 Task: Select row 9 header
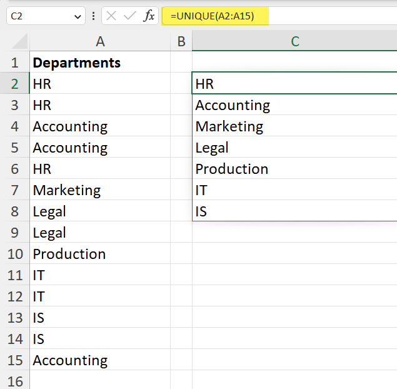click(14, 233)
